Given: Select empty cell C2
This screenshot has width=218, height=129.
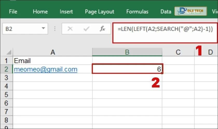Looking at the screenshot, I should [178, 69].
